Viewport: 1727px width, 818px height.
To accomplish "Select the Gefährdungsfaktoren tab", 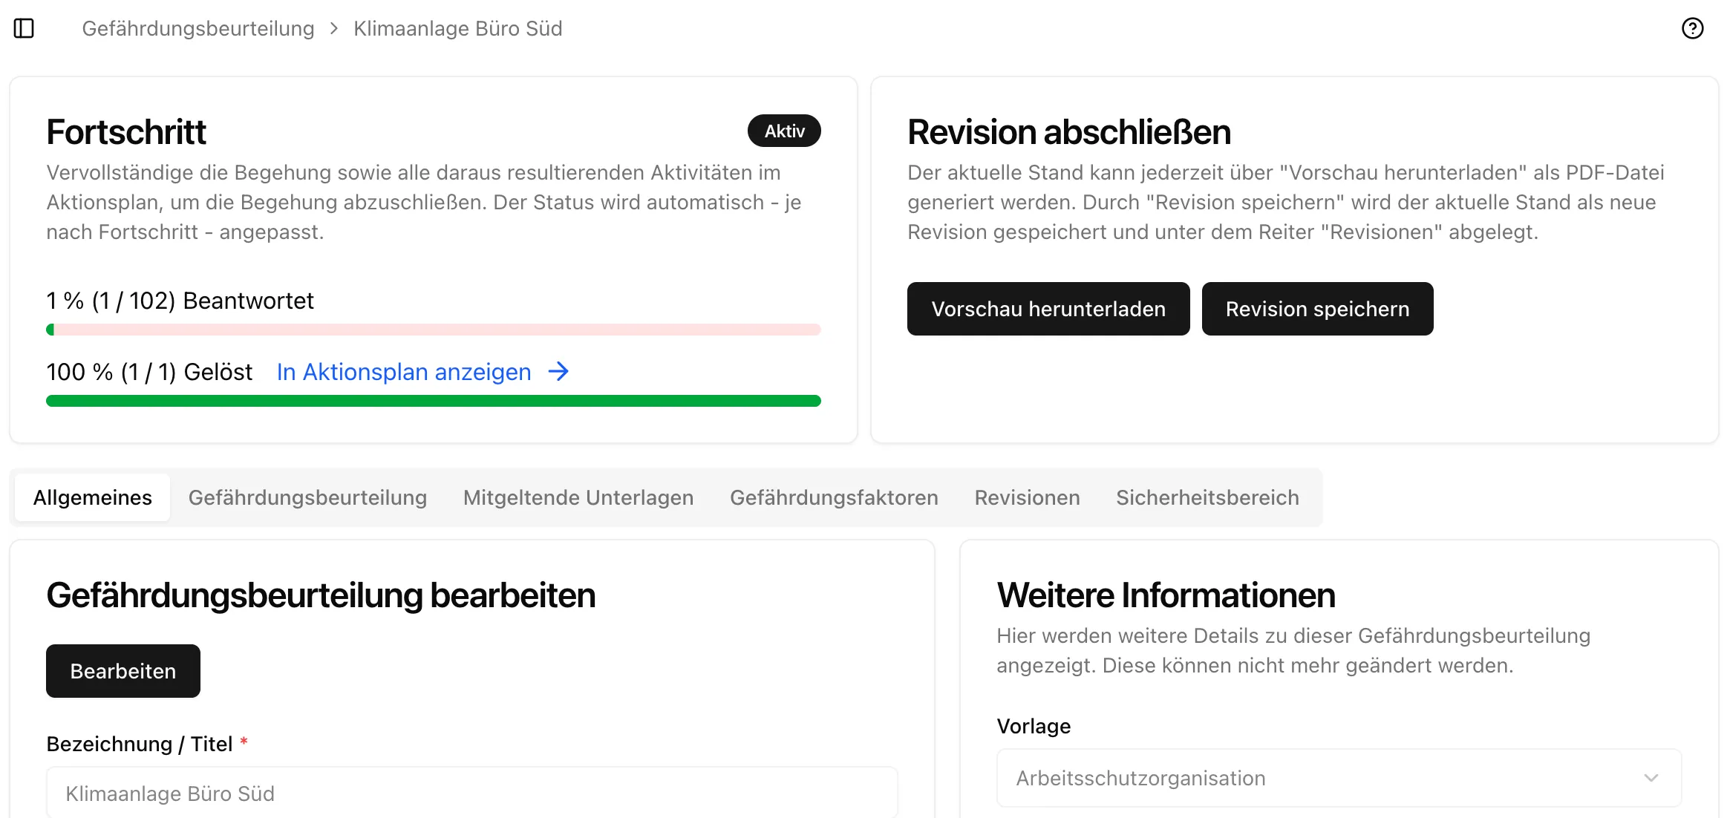I will 834,497.
